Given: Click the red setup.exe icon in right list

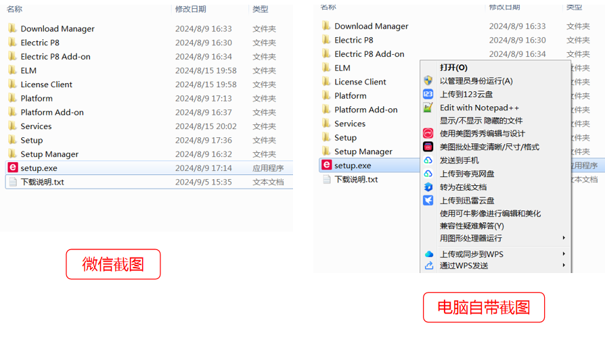Looking at the screenshot, I should [326, 165].
